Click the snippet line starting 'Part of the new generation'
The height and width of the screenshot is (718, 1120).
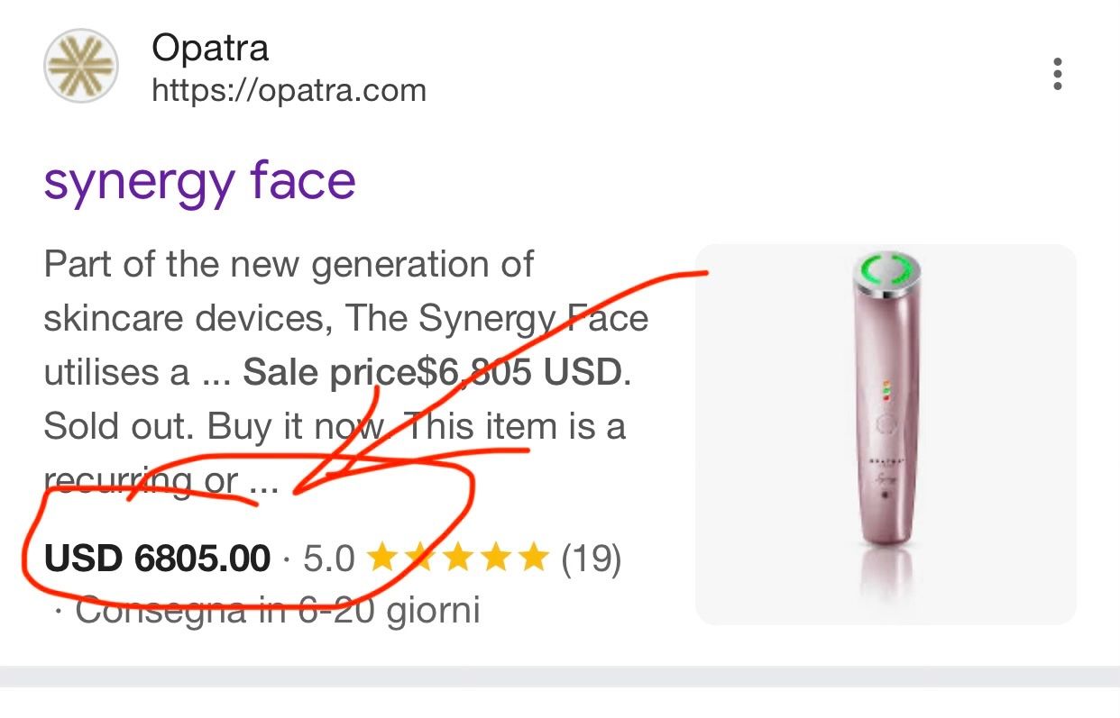pyautogui.click(x=289, y=265)
